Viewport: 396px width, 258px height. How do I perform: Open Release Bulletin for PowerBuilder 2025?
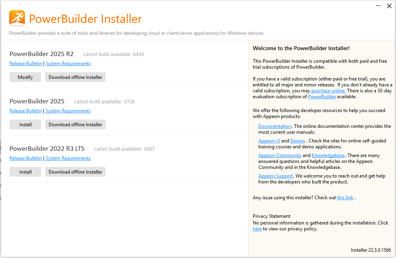click(x=26, y=111)
